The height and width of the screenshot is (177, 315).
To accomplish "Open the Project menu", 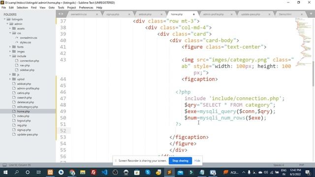I will point(71,7).
